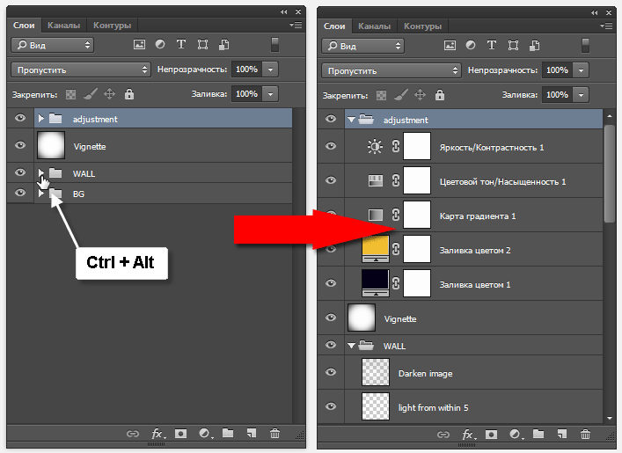The height and width of the screenshot is (453, 622).
Task: Click smart object filter icon in right panel
Action: coord(535,45)
